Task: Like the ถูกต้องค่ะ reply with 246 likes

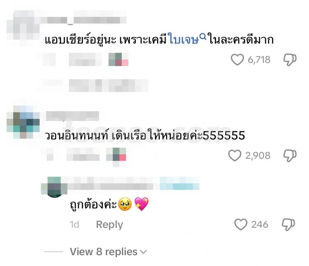Action: point(241,224)
